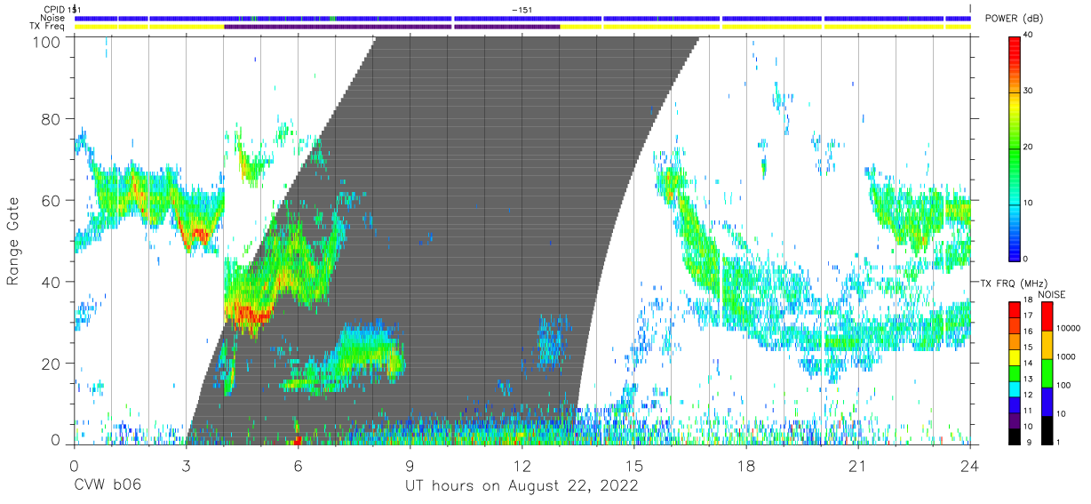This screenshot has height=504, width=1091.
Task: Click the '-151' CPID value text
Action: click(x=522, y=9)
